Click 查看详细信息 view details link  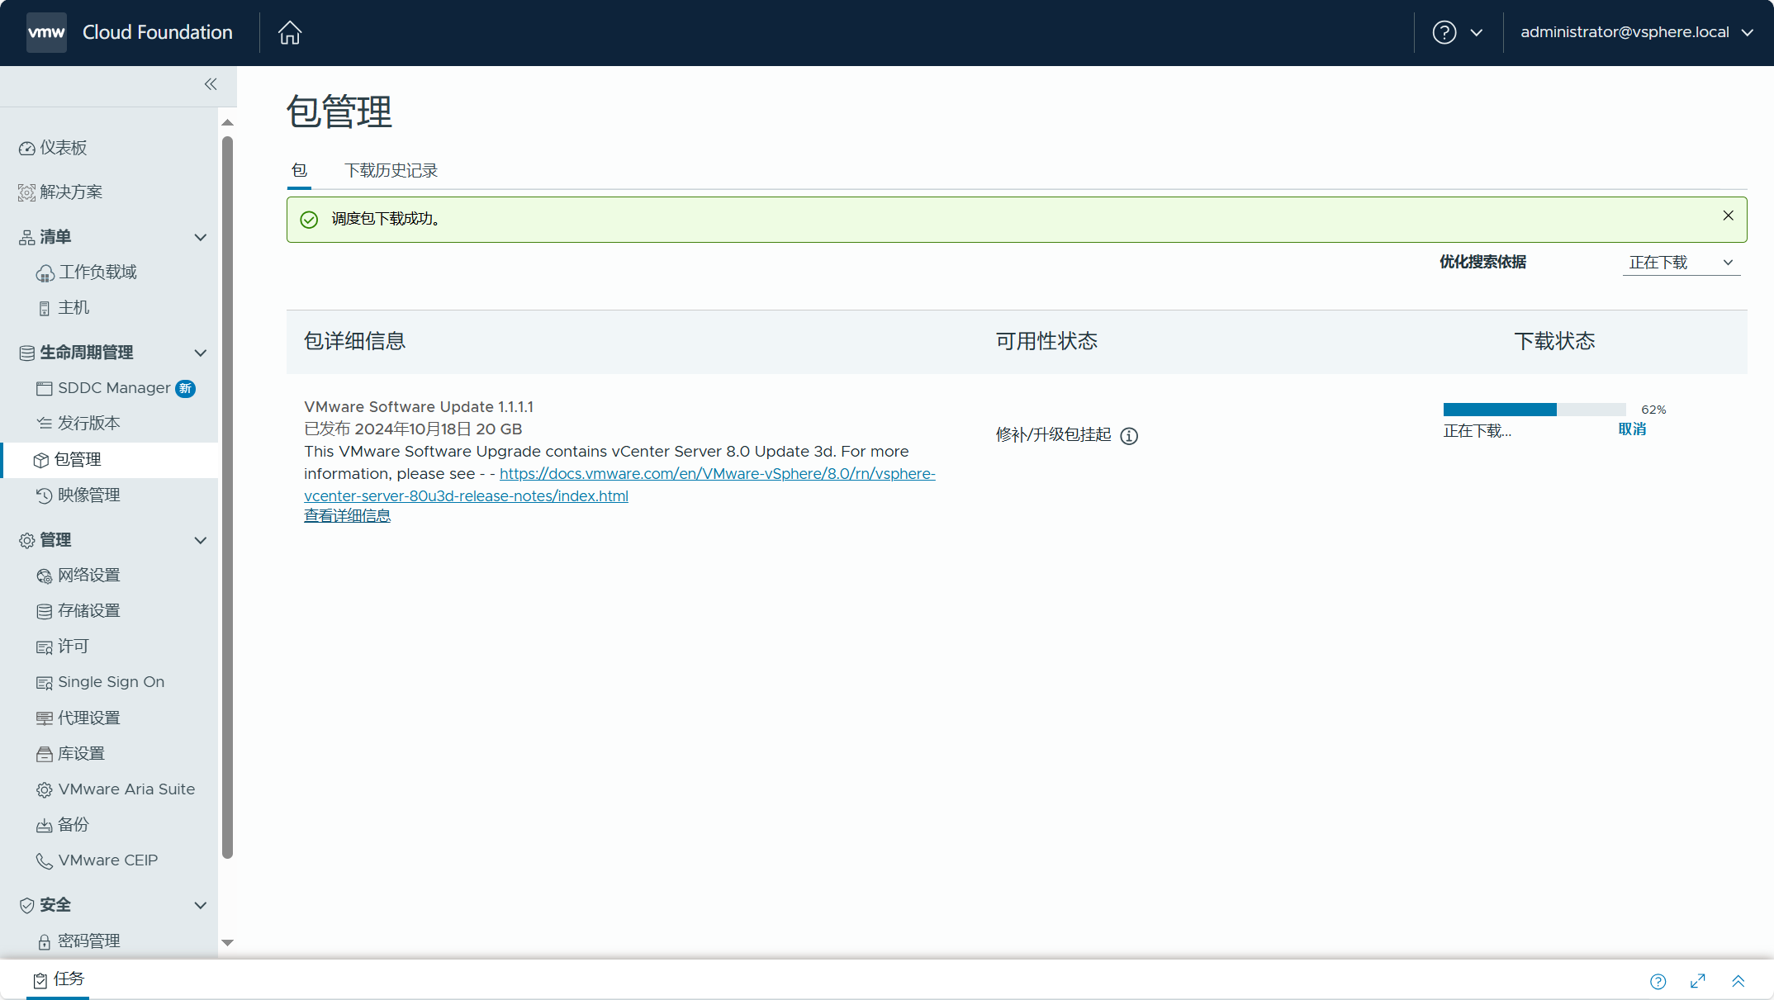(347, 516)
